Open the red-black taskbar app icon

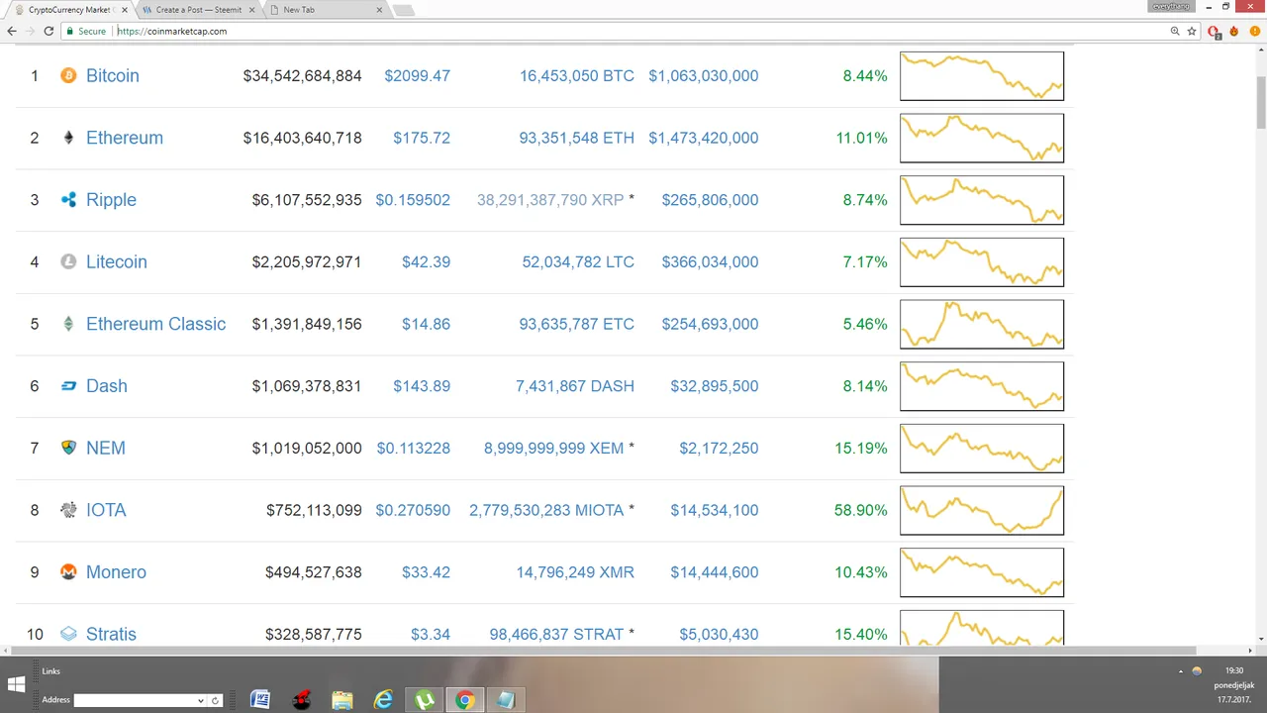(x=301, y=700)
